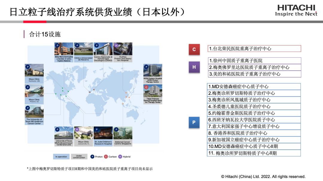Click the blue P proton category box
Image resolution: width=323 pixels, height=181 pixels.
coord(194,122)
